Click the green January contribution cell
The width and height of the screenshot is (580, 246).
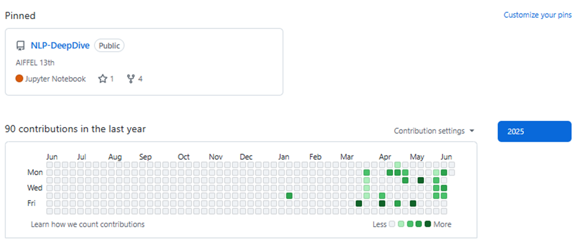289,196
